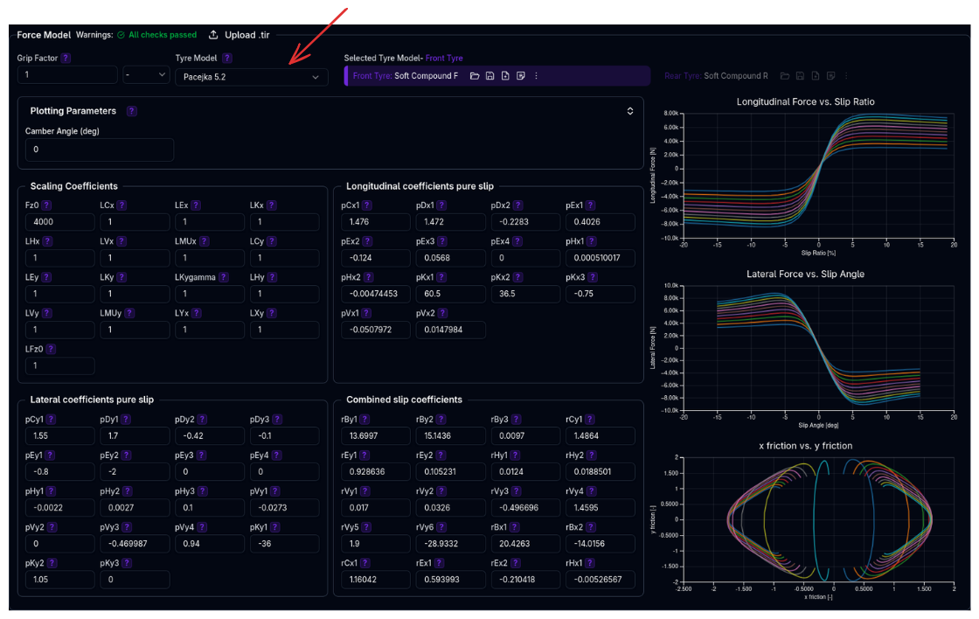Click the Camber Angle input field
This screenshot has width=979, height=619.
100,150
